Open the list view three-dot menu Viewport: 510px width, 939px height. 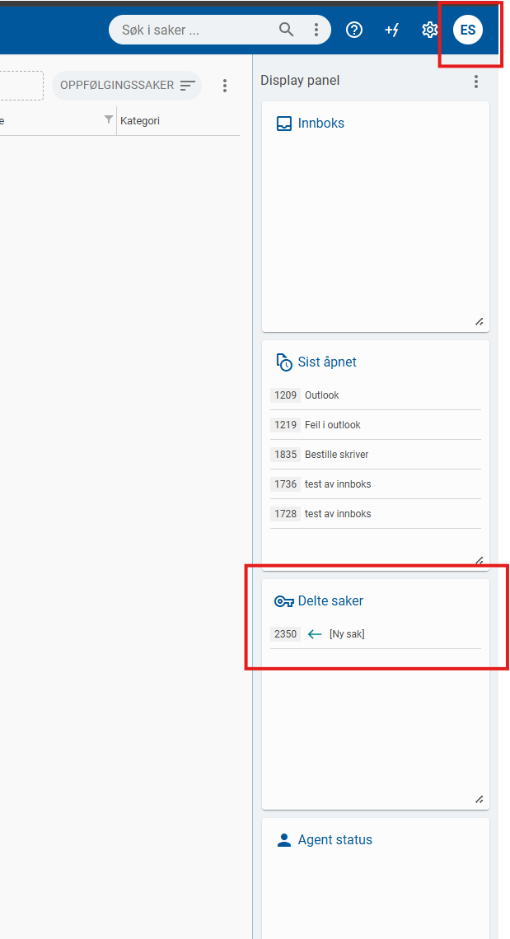[x=225, y=86]
